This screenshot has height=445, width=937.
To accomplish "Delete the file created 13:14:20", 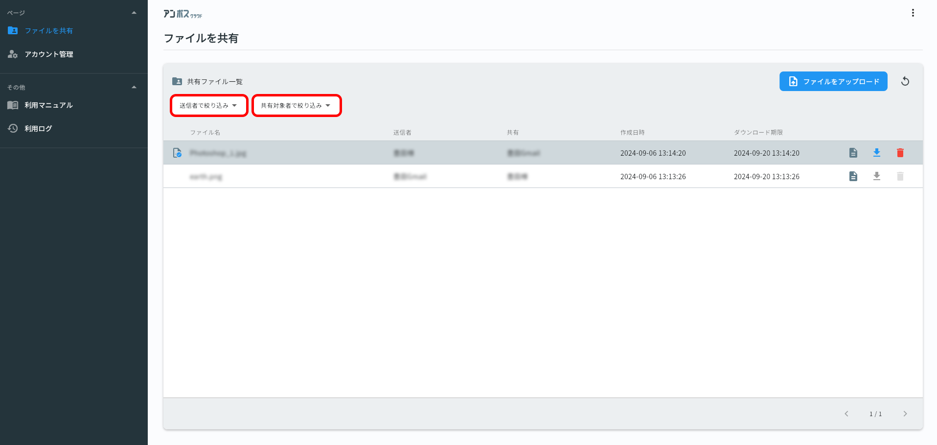I will click(x=900, y=153).
